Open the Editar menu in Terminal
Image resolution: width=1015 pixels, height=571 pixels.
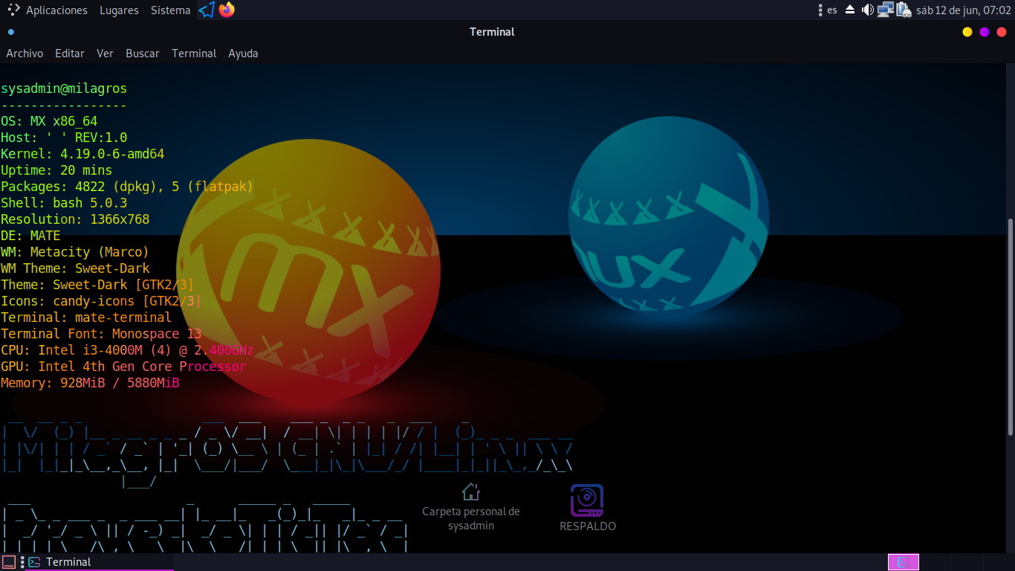click(x=70, y=54)
